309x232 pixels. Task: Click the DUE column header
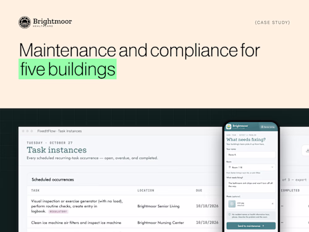[x=199, y=191]
